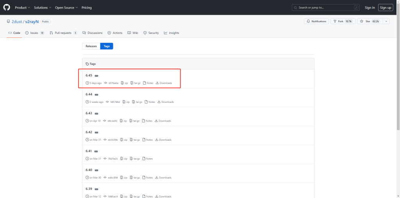400x198 pixels.
Task: Download the tar.gz archive for tag 6.45
Action: click(136, 83)
